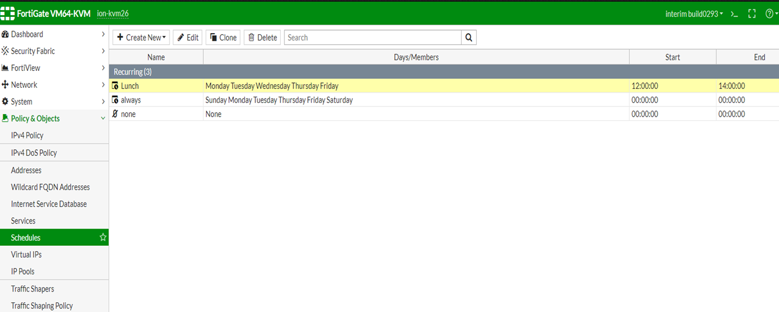Collapse the Recurring (3) group header
The height and width of the screenshot is (312, 779).
tap(133, 72)
